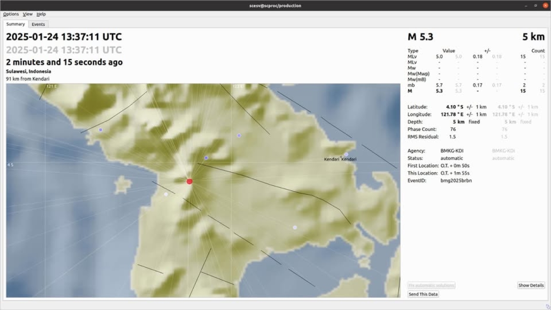
Task: Click the resize grip icon in status bar
Action: [548, 307]
